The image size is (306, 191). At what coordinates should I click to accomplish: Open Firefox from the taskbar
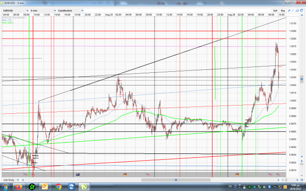[x=19, y=187]
